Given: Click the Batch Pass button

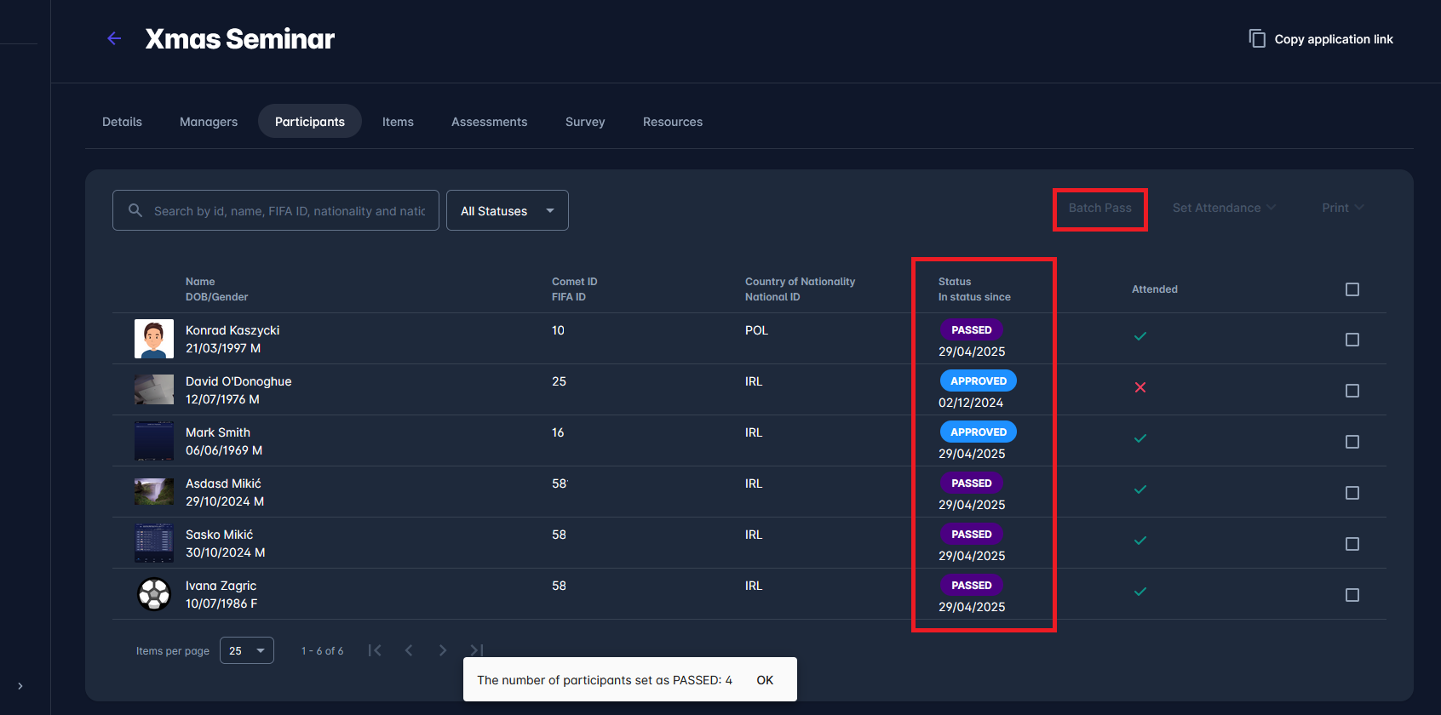Looking at the screenshot, I should 1099,209.
